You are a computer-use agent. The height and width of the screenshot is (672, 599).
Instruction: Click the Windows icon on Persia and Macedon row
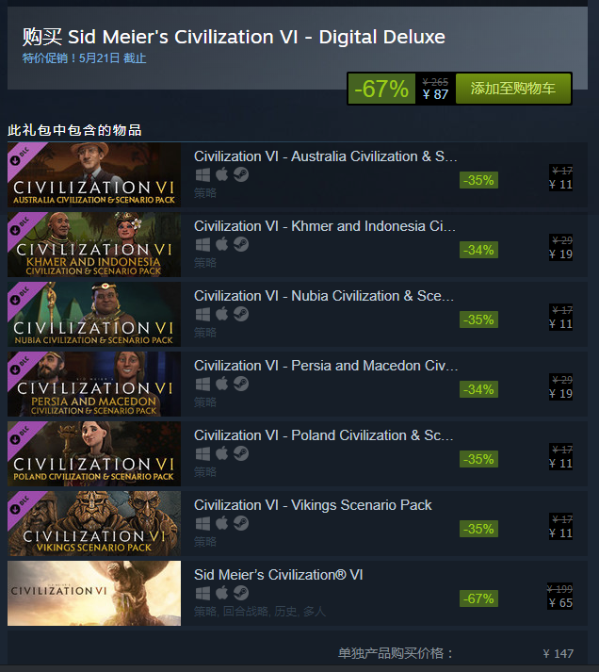coord(202,384)
